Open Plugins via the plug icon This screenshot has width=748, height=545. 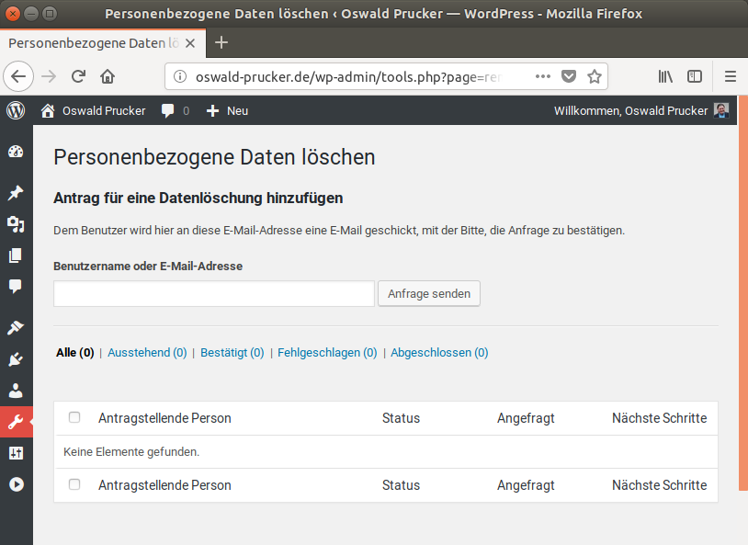click(x=16, y=358)
